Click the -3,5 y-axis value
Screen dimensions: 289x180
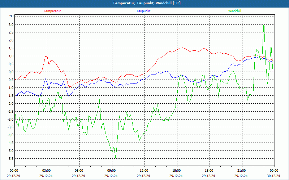(11, 127)
